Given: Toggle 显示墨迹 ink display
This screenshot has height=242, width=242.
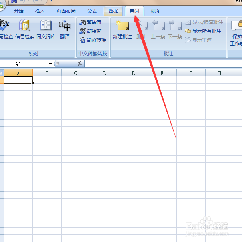Looking at the screenshot, I should coord(198,40).
